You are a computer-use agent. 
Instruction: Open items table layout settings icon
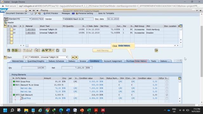[181, 26]
